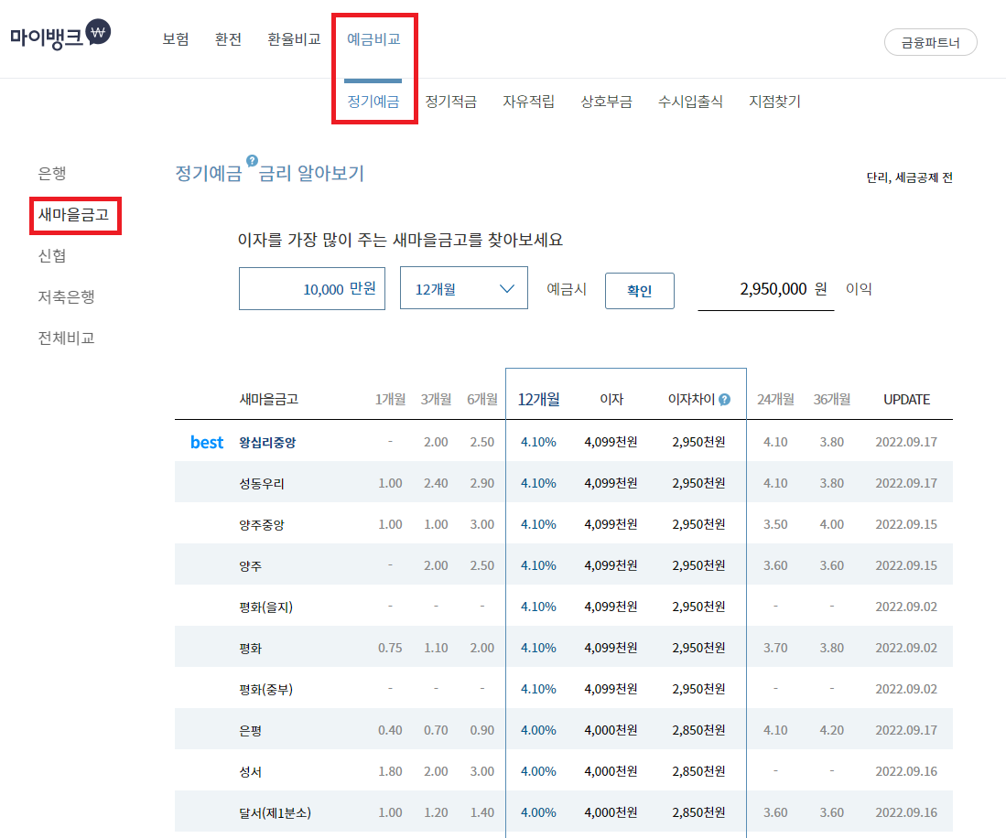Click the 마이뱅크 logo
1006x838 pixels.
coord(60,36)
